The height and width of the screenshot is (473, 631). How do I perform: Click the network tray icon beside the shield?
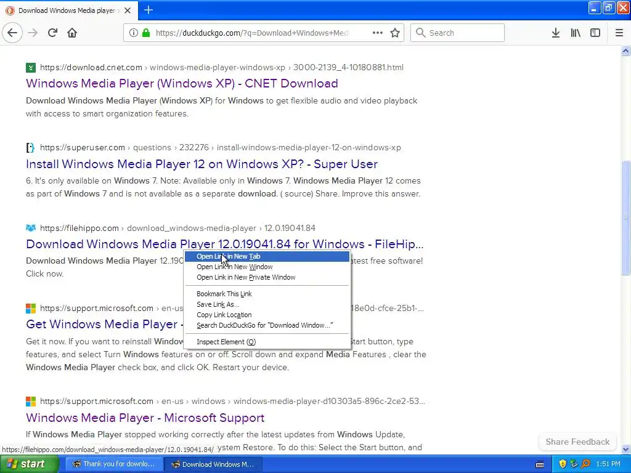pyautogui.click(x=574, y=464)
